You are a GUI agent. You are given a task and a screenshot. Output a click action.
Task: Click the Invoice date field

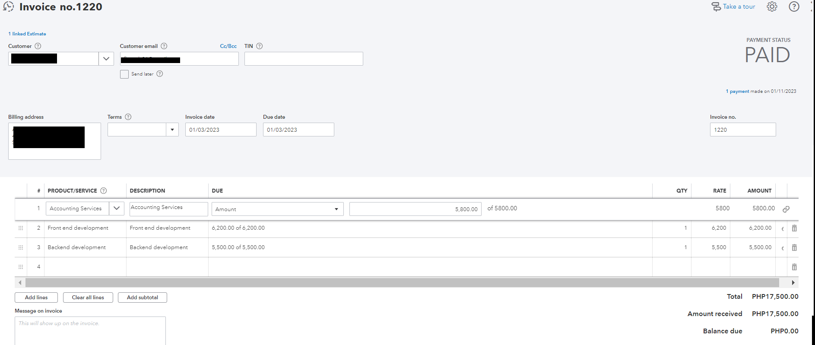click(x=221, y=130)
